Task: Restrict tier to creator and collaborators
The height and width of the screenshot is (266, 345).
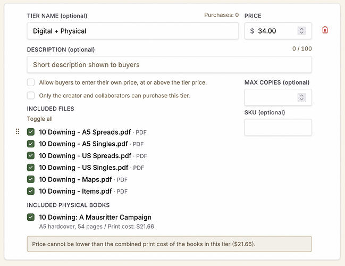Action: 31,96
